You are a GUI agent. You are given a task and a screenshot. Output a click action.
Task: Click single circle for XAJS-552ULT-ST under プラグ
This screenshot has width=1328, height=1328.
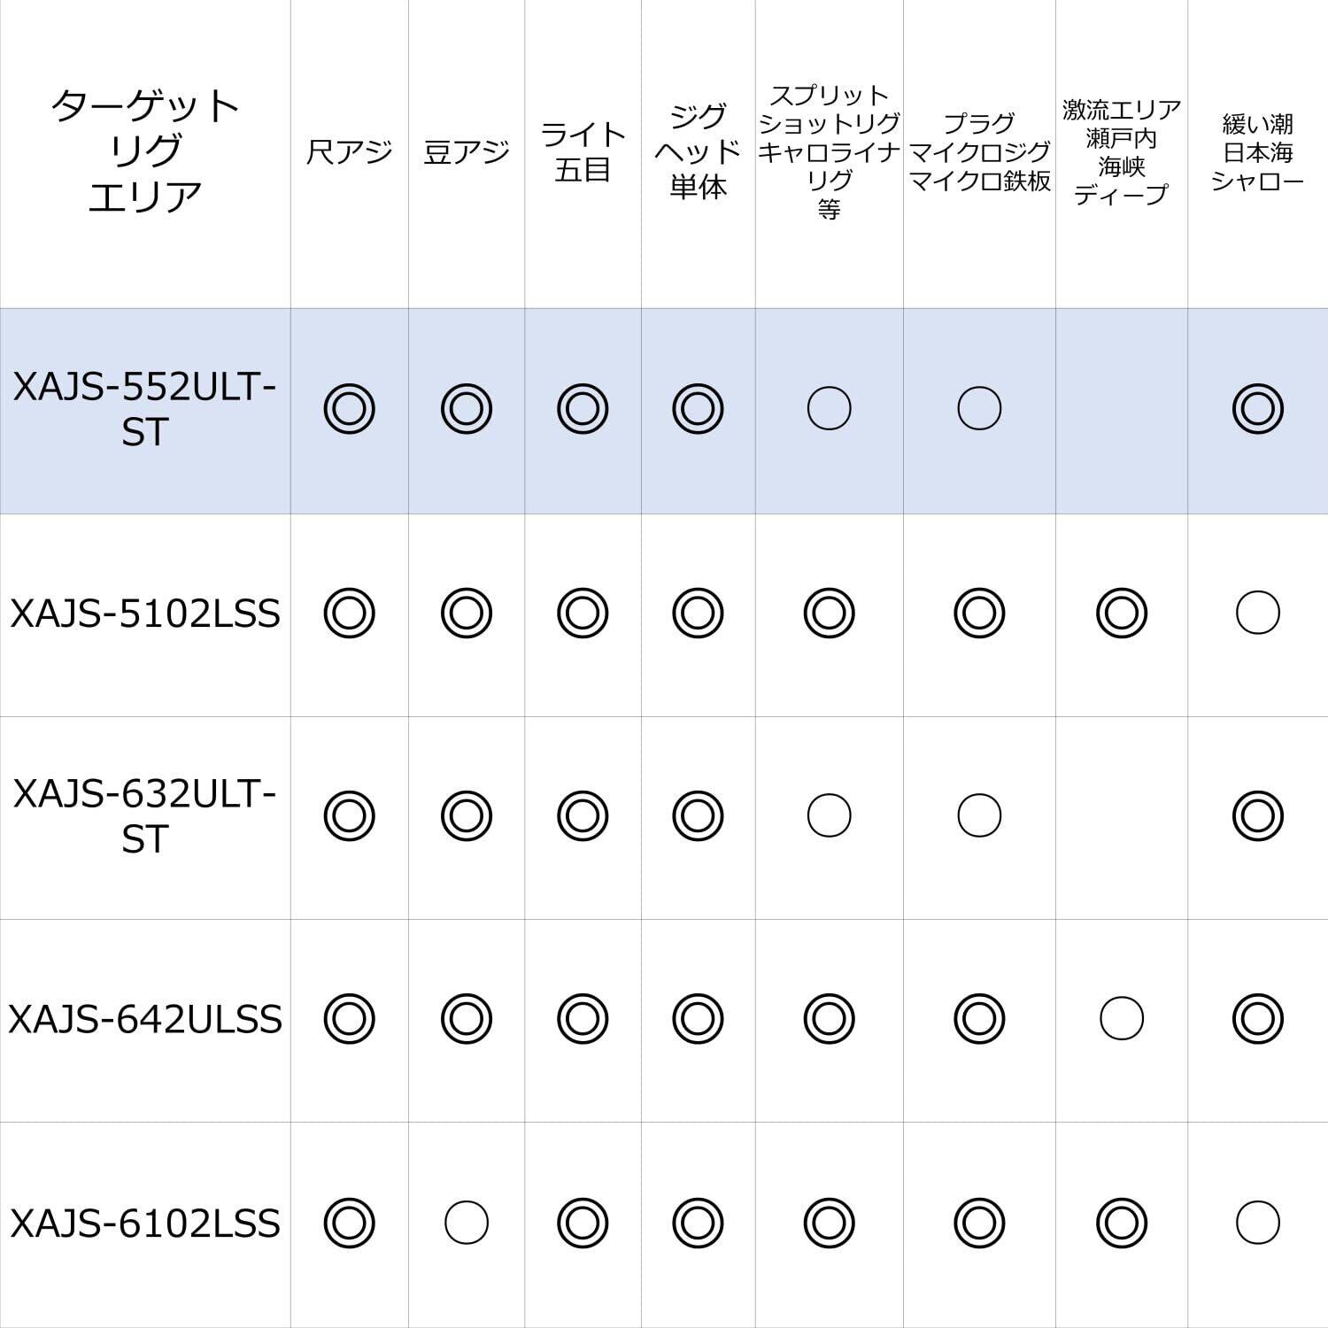(x=979, y=409)
